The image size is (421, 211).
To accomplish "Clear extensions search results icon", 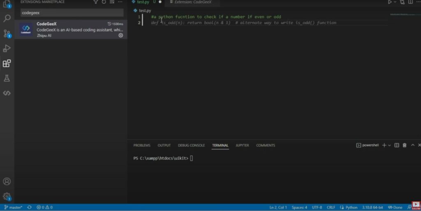I will pos(112,2).
